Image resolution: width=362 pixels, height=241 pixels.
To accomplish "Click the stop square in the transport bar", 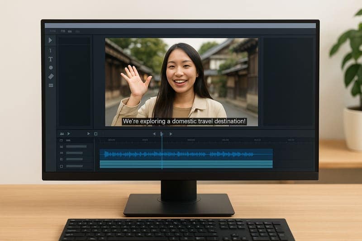I will tap(96, 134).
